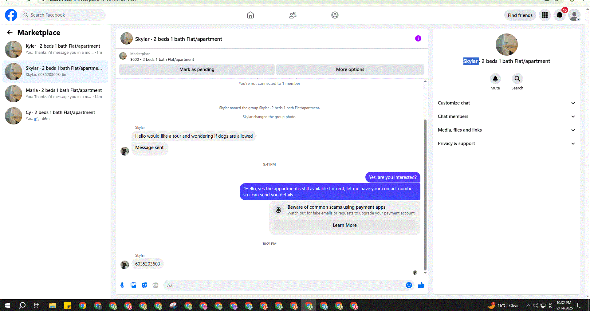Click the 6035203603 message bubble
This screenshot has height=311, width=590.
click(x=147, y=264)
